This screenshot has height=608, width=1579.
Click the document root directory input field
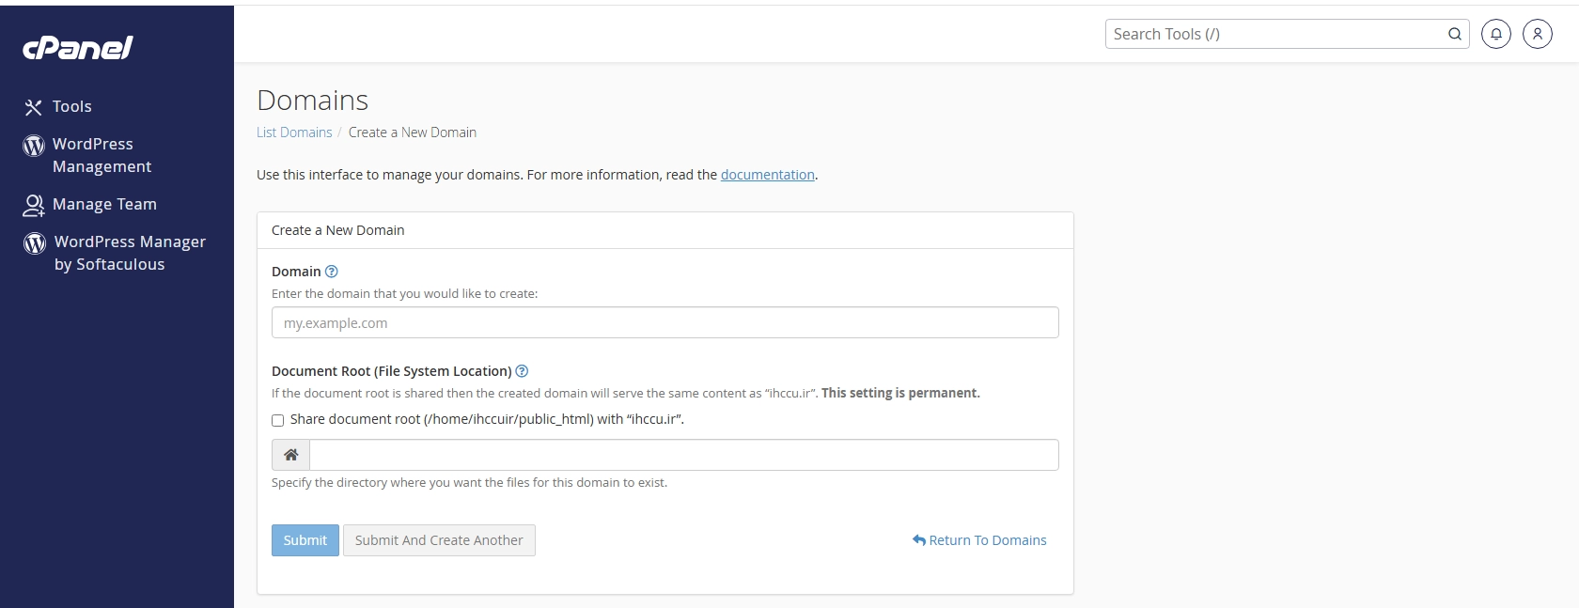tap(684, 455)
